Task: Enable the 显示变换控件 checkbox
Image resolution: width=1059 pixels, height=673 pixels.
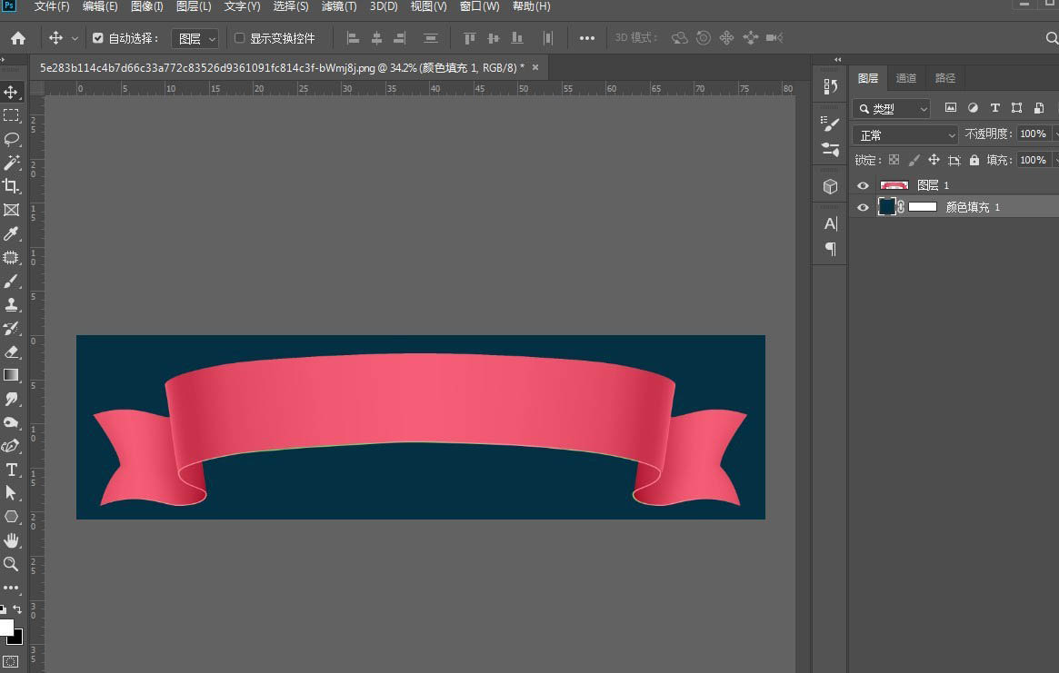Action: tap(240, 38)
